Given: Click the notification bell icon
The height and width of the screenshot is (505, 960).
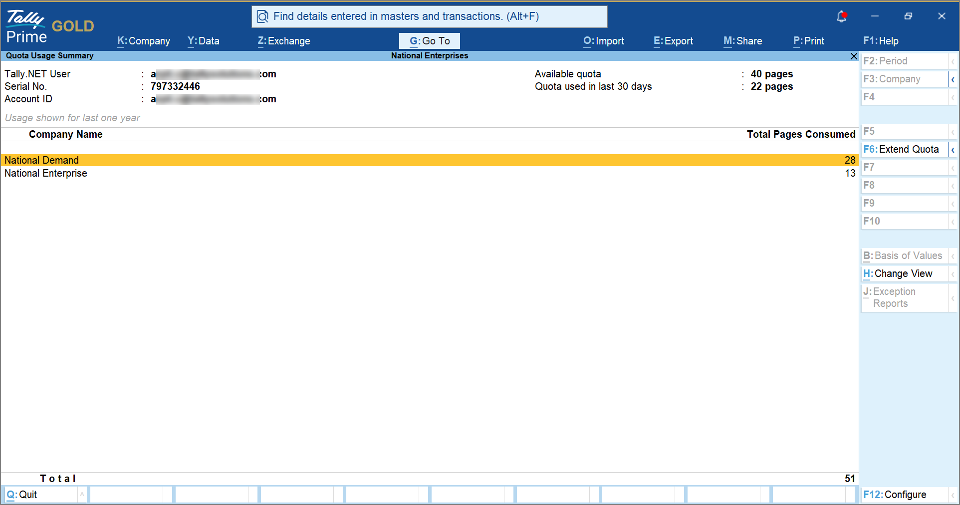Looking at the screenshot, I should coord(841,16).
